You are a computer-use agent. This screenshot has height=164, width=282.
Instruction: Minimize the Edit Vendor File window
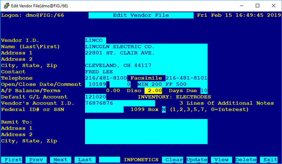tap(242, 6)
